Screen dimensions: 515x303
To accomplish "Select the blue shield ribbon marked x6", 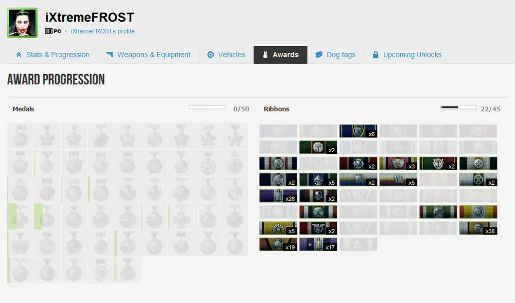I will pos(358,131).
